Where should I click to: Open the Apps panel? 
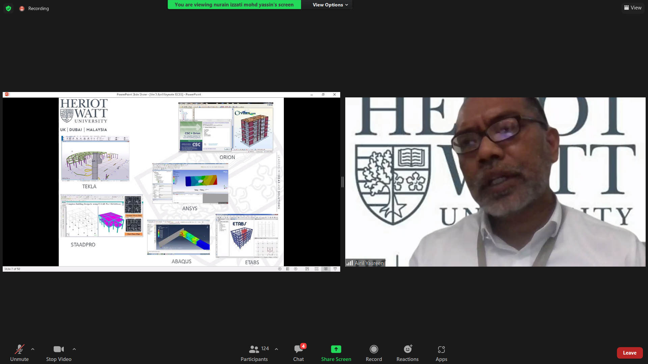[441, 353]
